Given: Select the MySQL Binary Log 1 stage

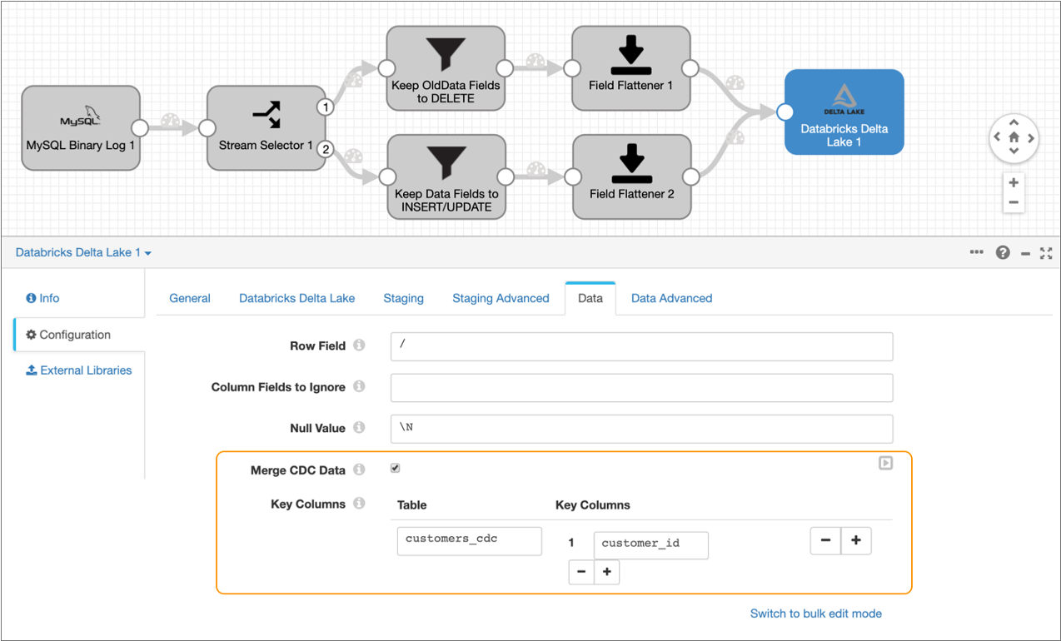Looking at the screenshot, I should coord(80,128).
